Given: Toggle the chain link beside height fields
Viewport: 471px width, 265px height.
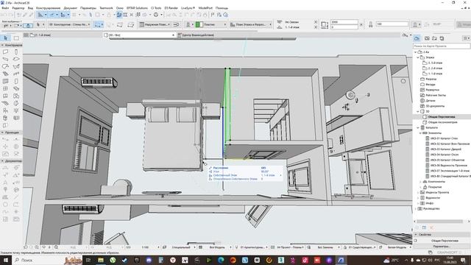Looking at the screenshot, I should (x=361, y=24).
